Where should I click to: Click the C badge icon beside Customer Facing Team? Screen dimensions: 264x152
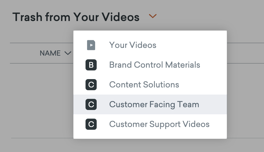91,105
